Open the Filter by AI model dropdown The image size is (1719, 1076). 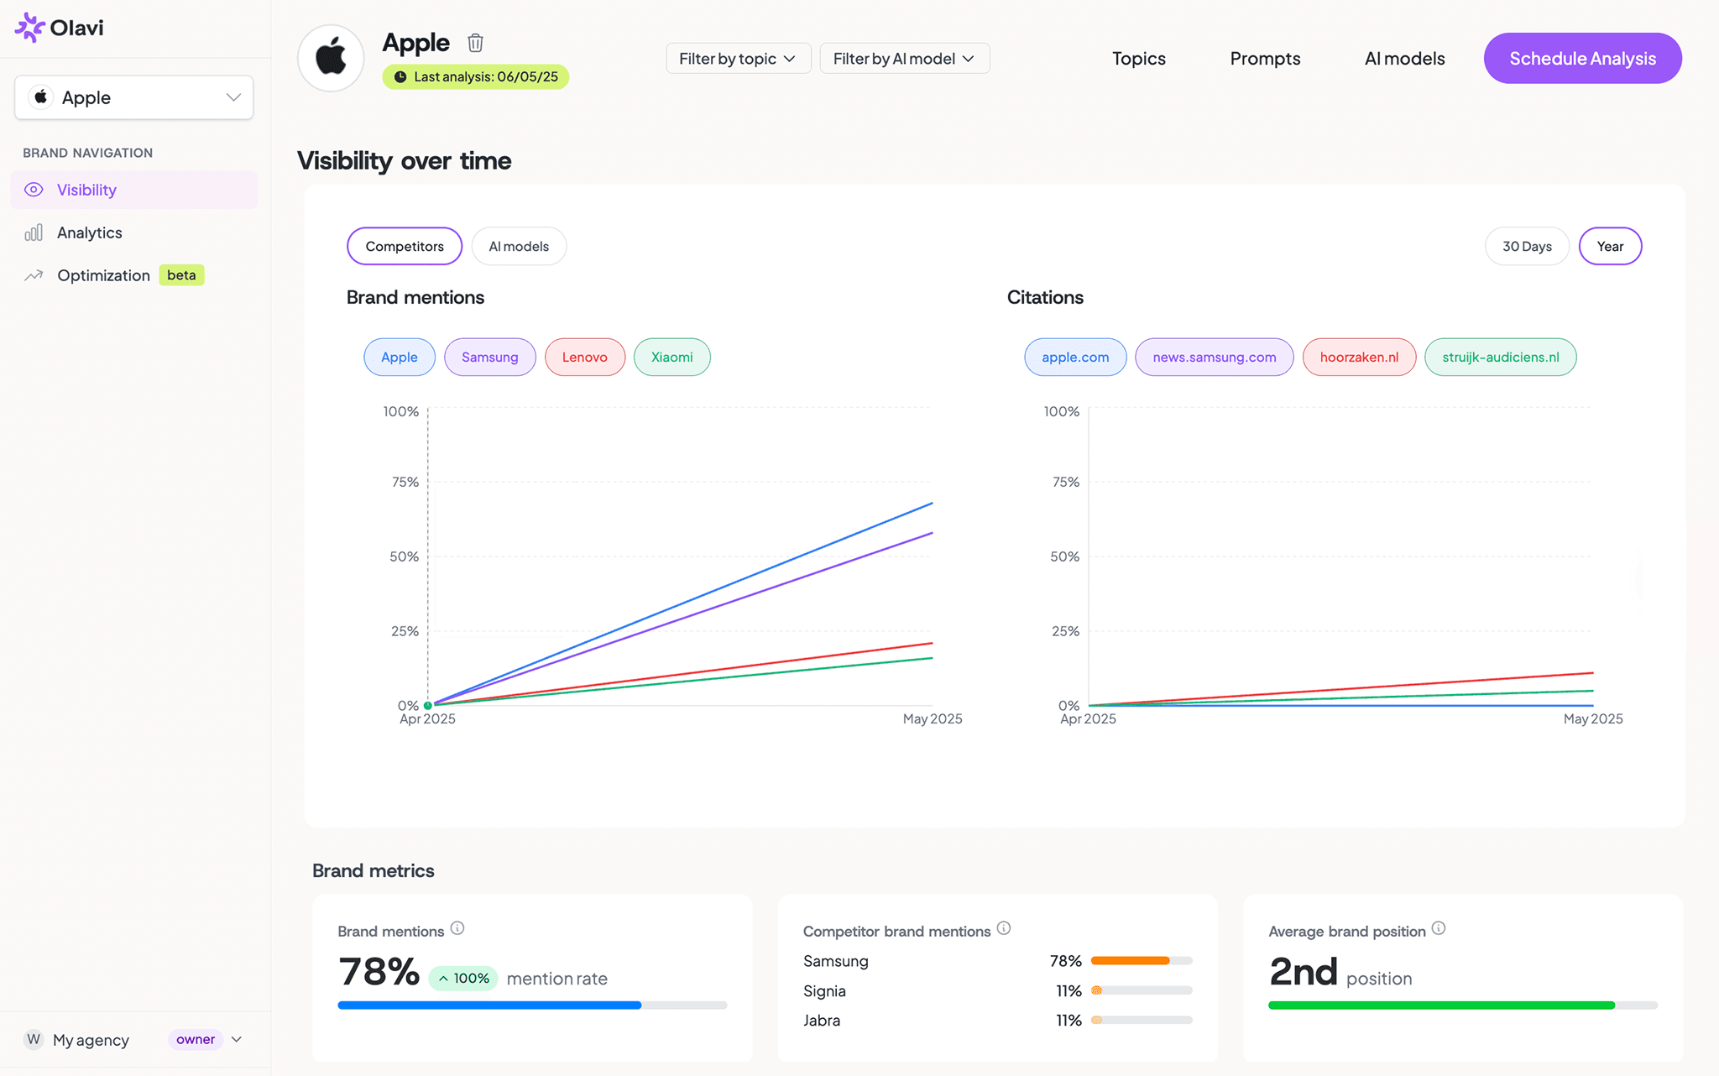[904, 58]
